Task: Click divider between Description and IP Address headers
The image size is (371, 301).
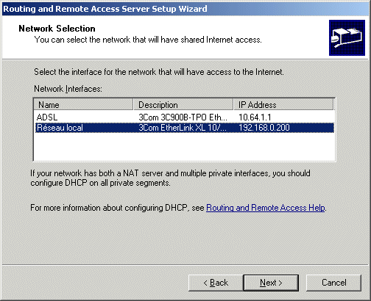Action: pos(233,105)
